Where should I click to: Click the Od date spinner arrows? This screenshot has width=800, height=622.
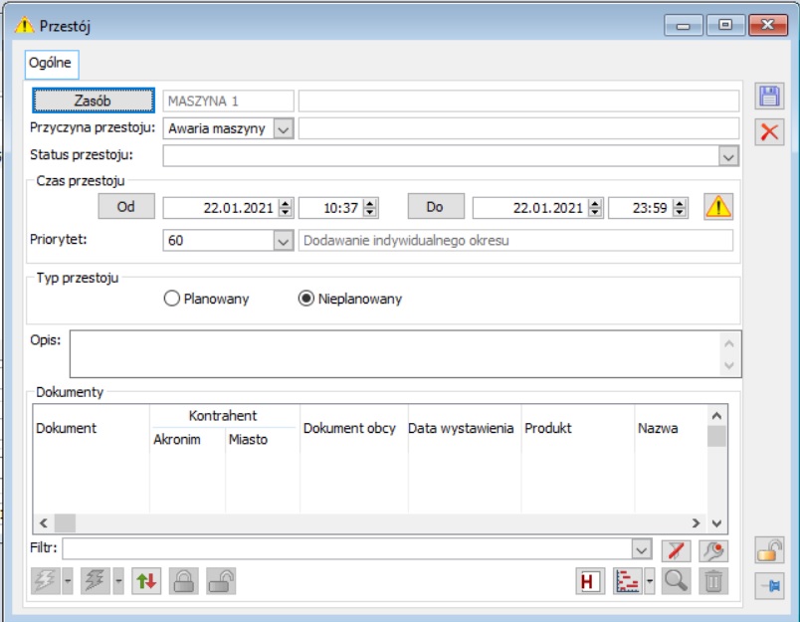pyautogui.click(x=286, y=208)
